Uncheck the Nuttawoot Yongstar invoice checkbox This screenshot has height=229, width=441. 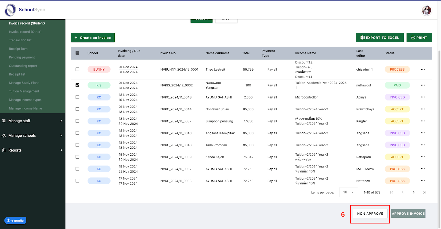77,85
